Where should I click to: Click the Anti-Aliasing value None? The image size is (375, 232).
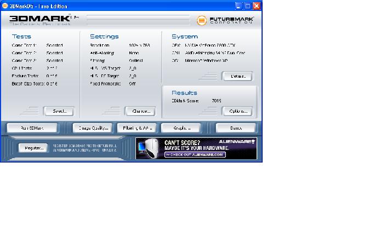(x=134, y=53)
